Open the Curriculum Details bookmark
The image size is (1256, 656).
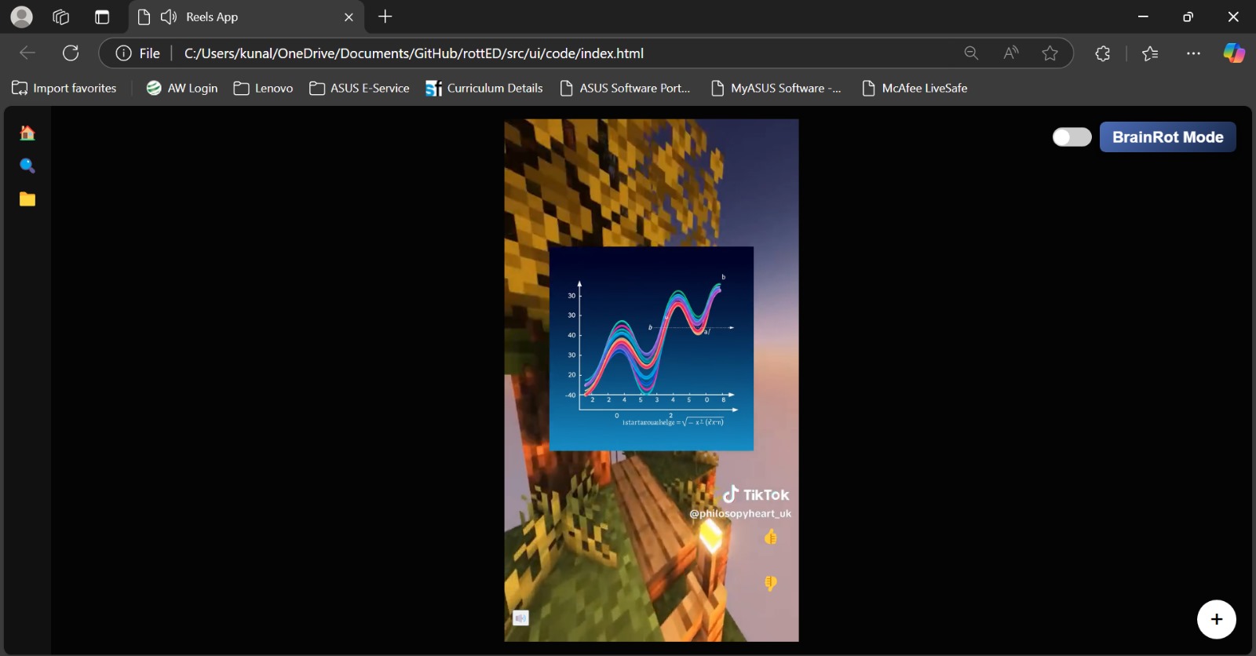point(484,88)
